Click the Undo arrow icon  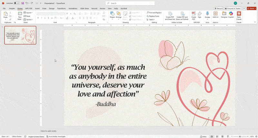point(26,3)
